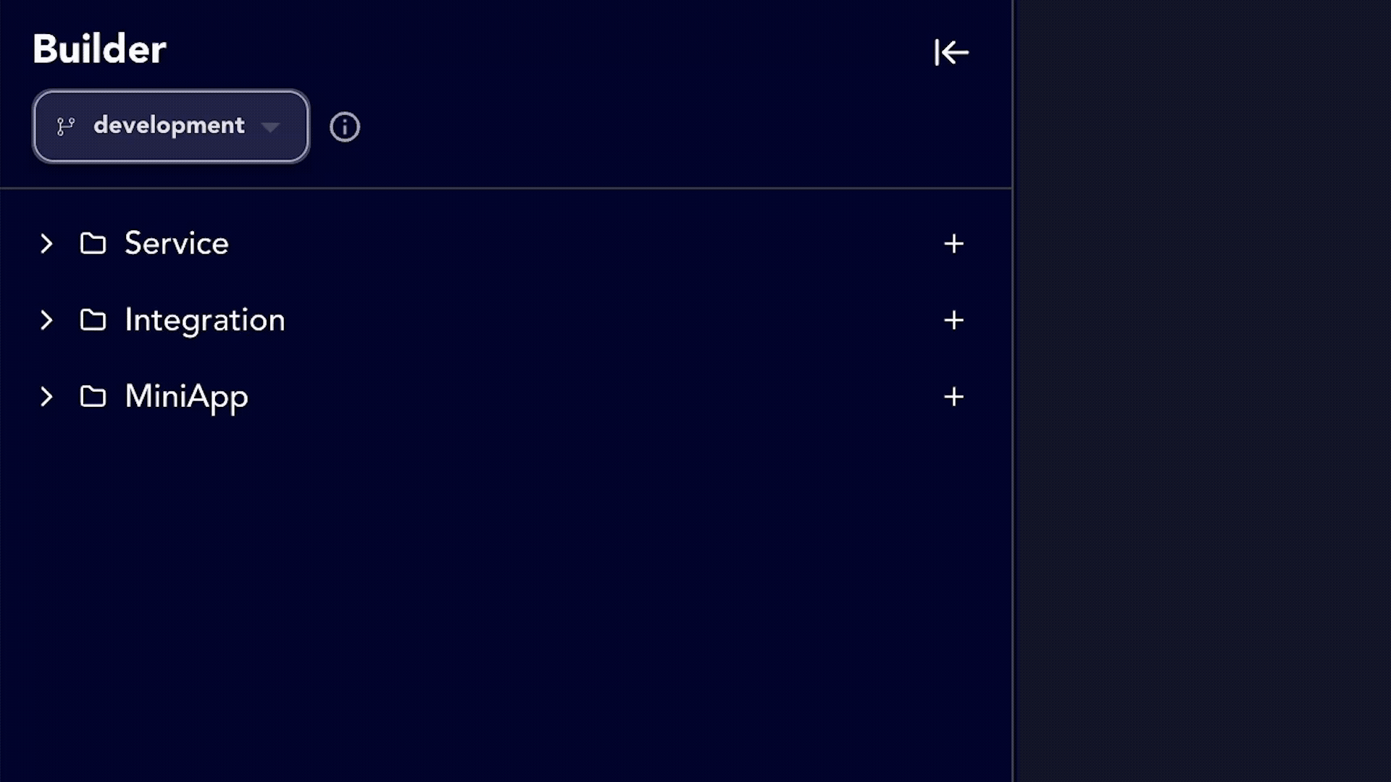Select the Service tree item label

176,243
